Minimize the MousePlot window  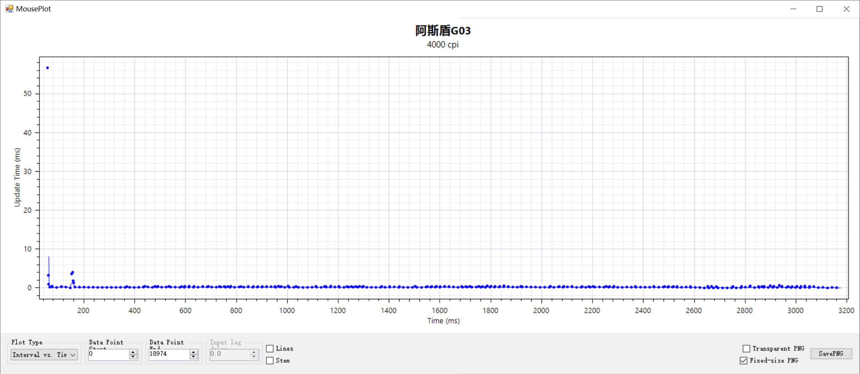pyautogui.click(x=793, y=9)
